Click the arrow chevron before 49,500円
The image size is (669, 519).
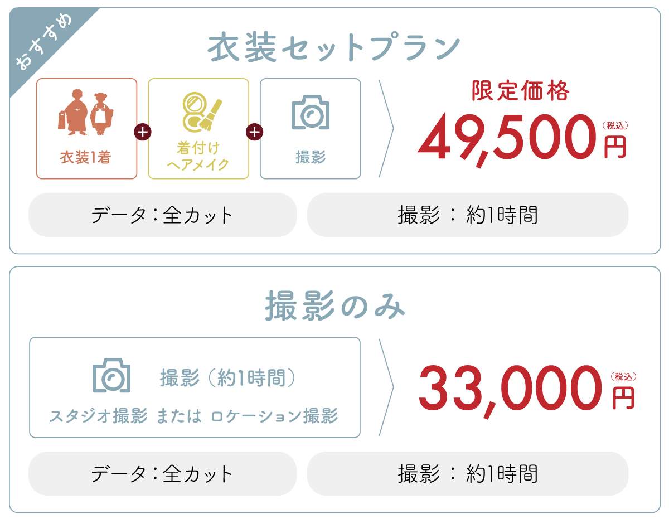[387, 129]
